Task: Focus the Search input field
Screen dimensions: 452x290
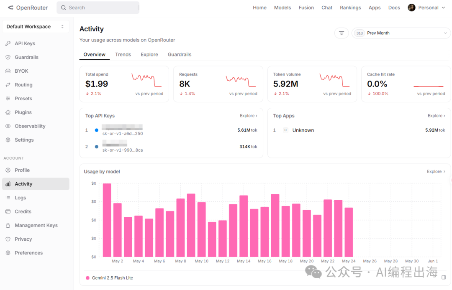Action: [98, 8]
